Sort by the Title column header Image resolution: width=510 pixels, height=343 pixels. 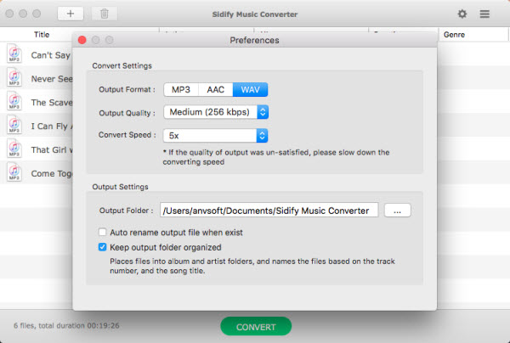(42, 35)
